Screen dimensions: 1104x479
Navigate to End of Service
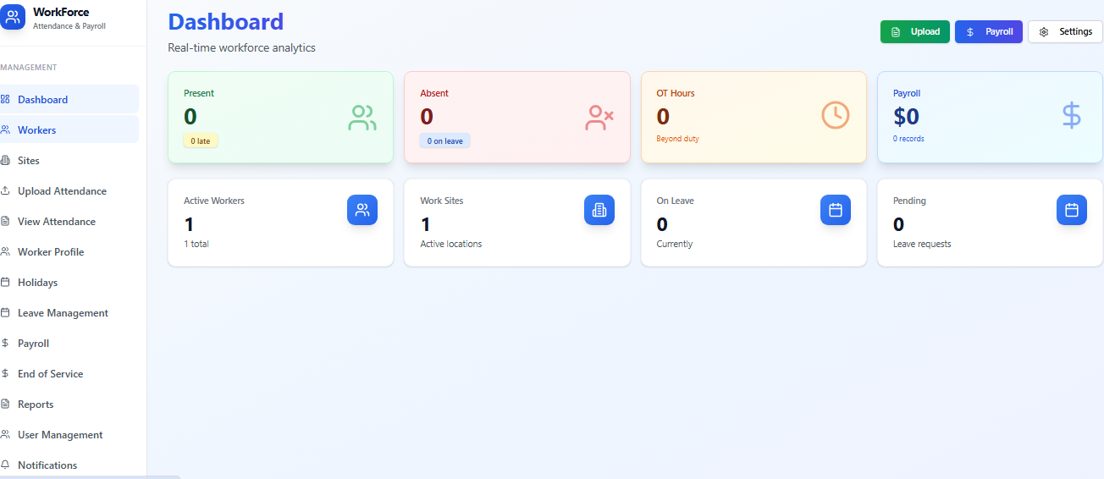(x=50, y=374)
